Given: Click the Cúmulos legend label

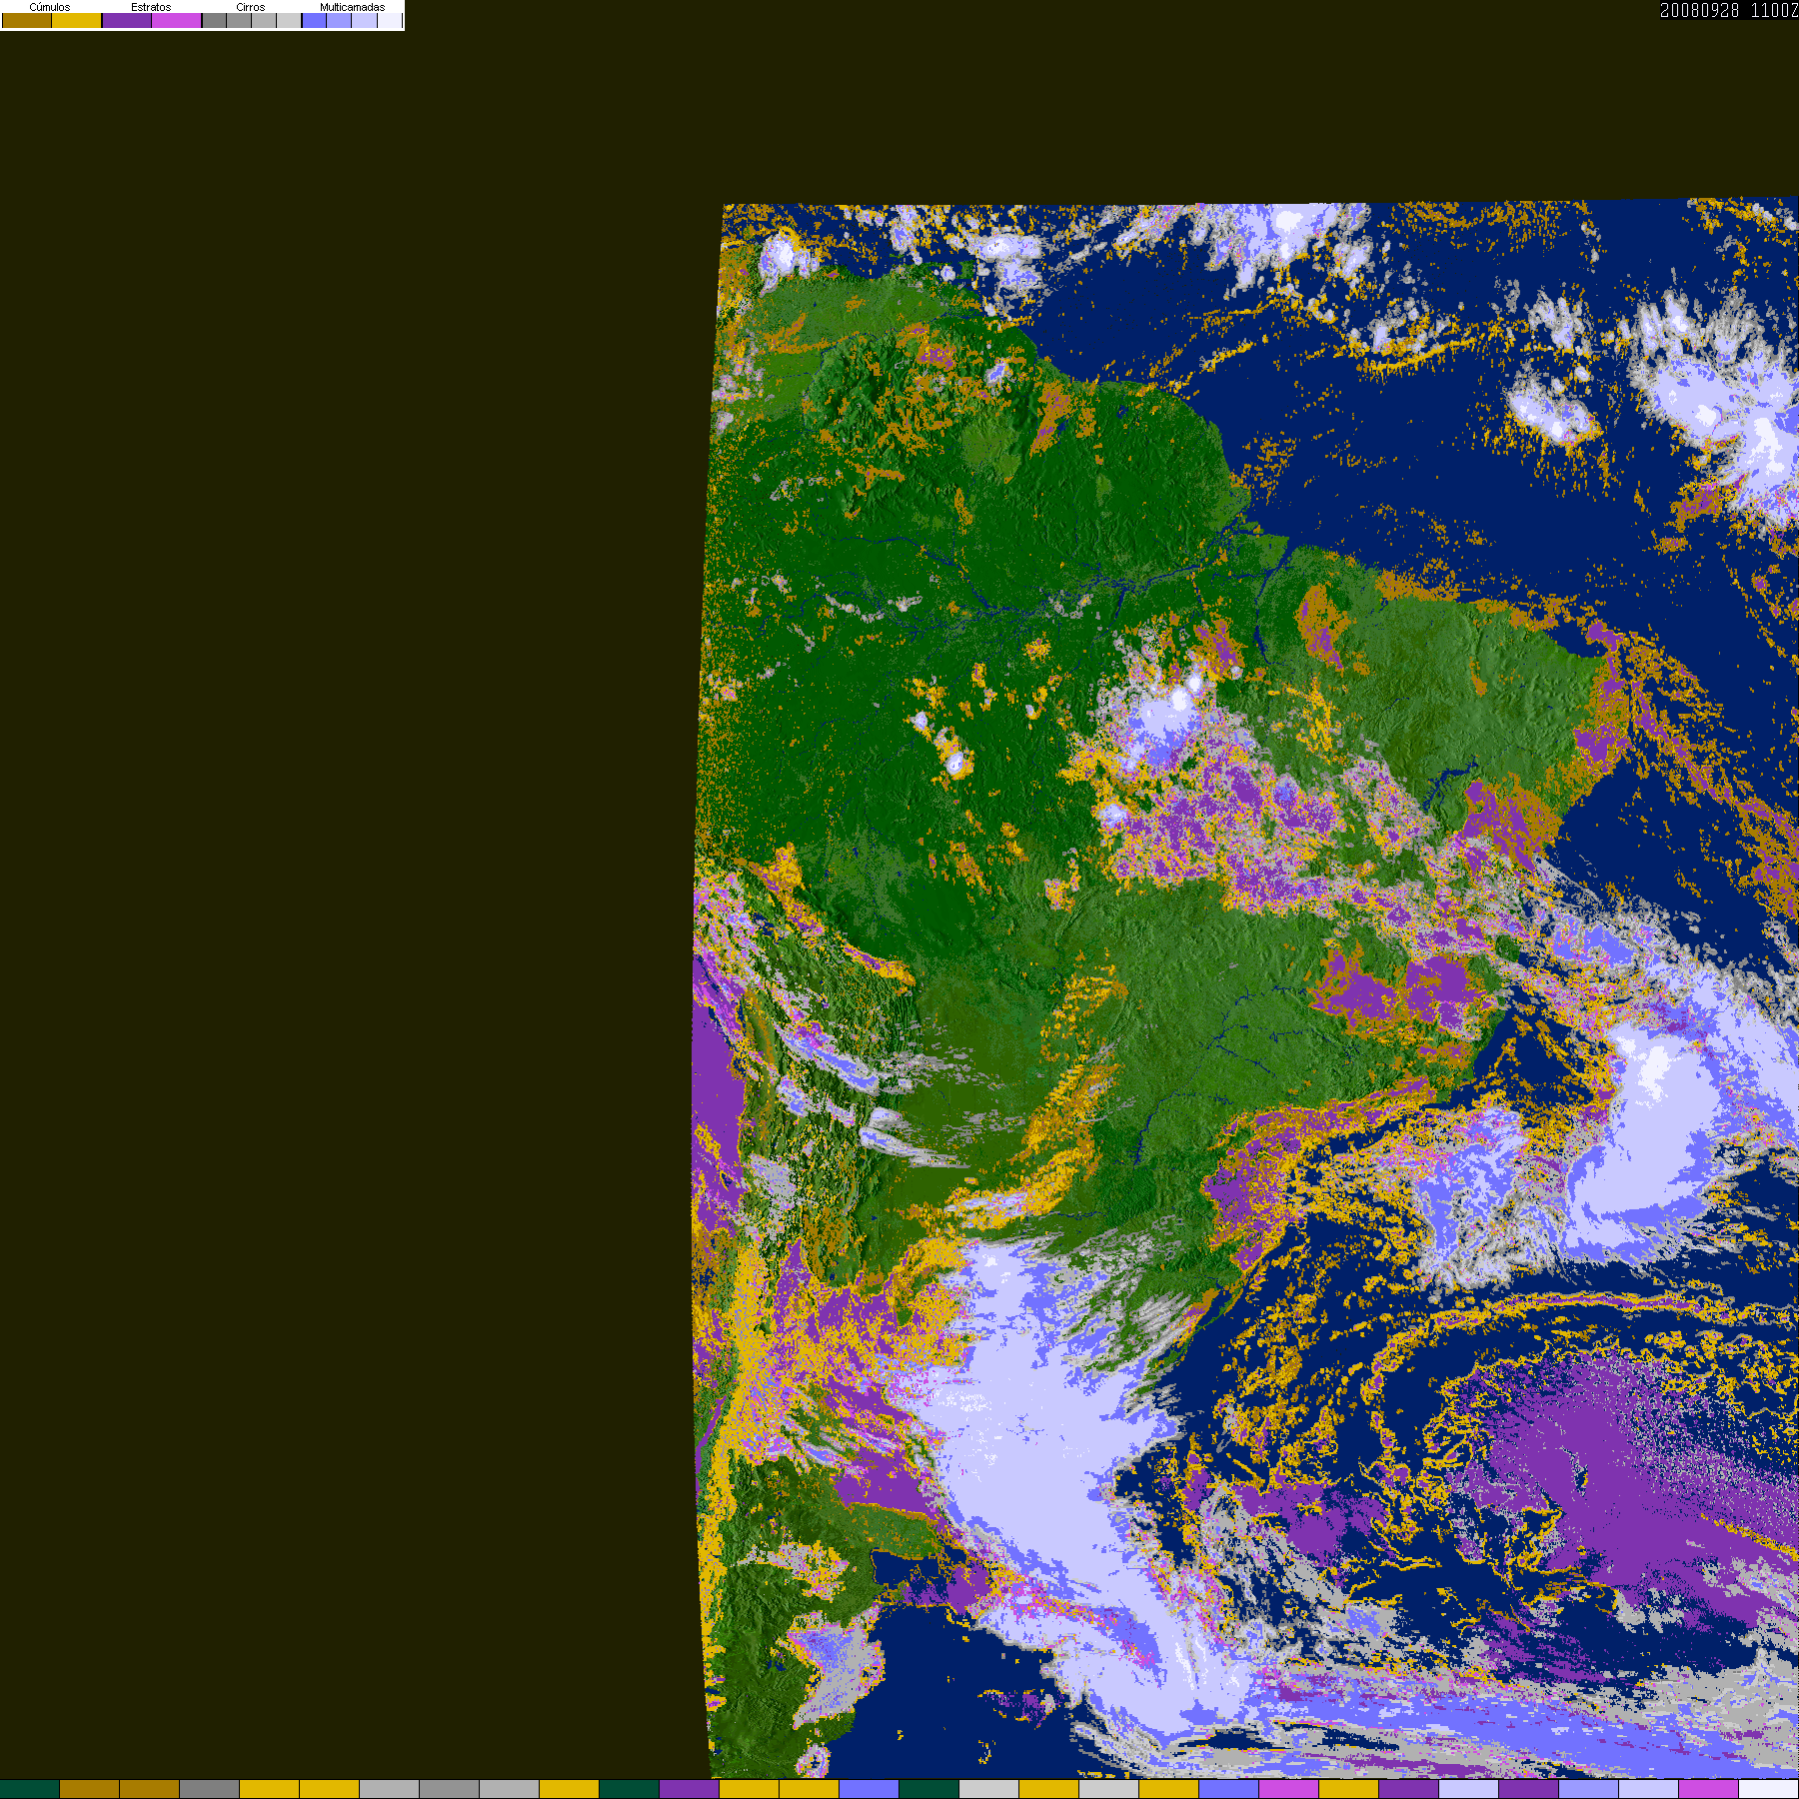Looking at the screenshot, I should pos(50,7).
